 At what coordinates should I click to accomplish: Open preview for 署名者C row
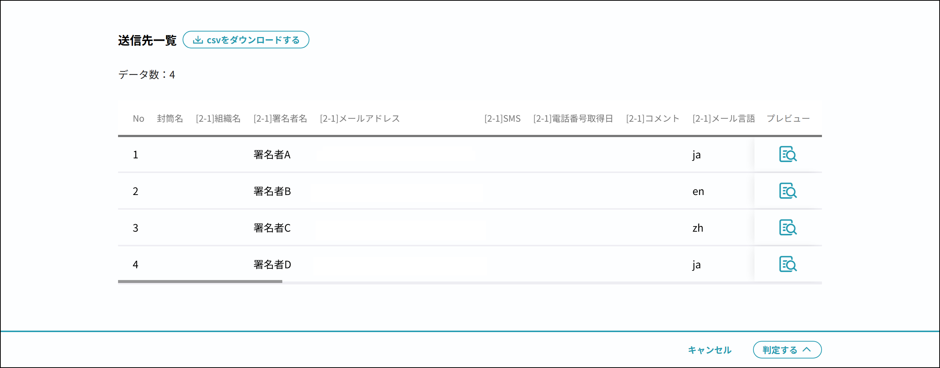[788, 228]
